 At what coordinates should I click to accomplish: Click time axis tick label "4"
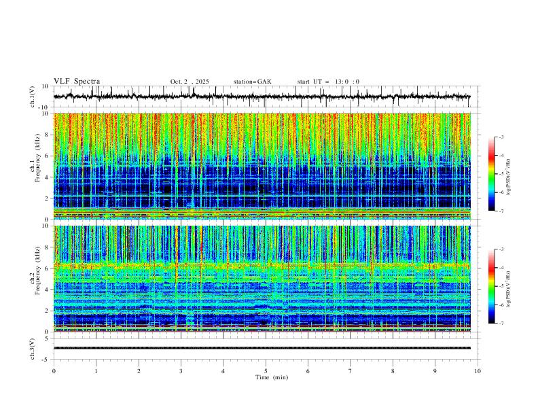click(223, 371)
